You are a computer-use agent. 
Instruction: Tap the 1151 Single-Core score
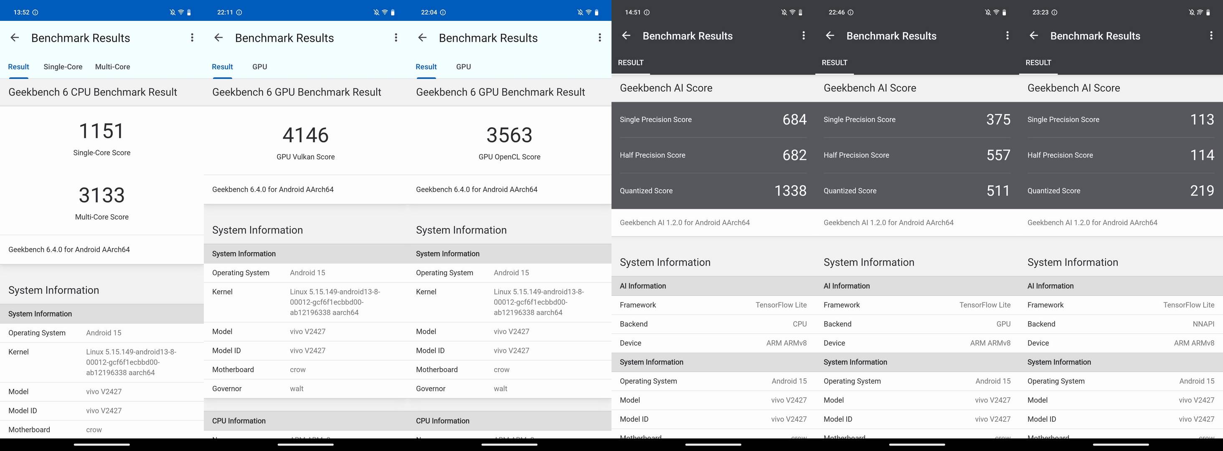(101, 131)
